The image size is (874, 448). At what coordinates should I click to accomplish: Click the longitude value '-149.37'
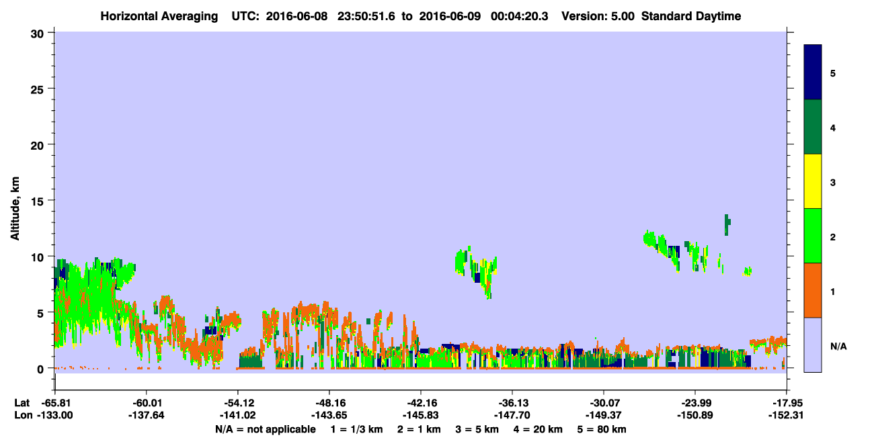604,416
